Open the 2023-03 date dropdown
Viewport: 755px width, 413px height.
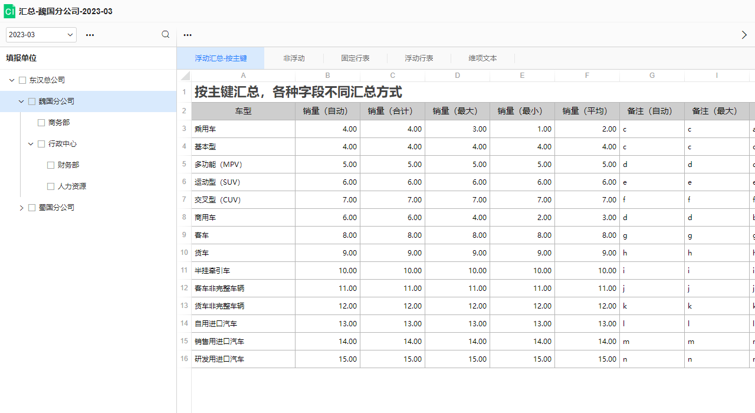[x=41, y=34]
